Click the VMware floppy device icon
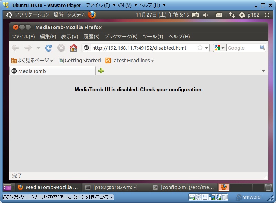Image resolution: width=276 pixels, height=203 pixels. [x=205, y=197]
